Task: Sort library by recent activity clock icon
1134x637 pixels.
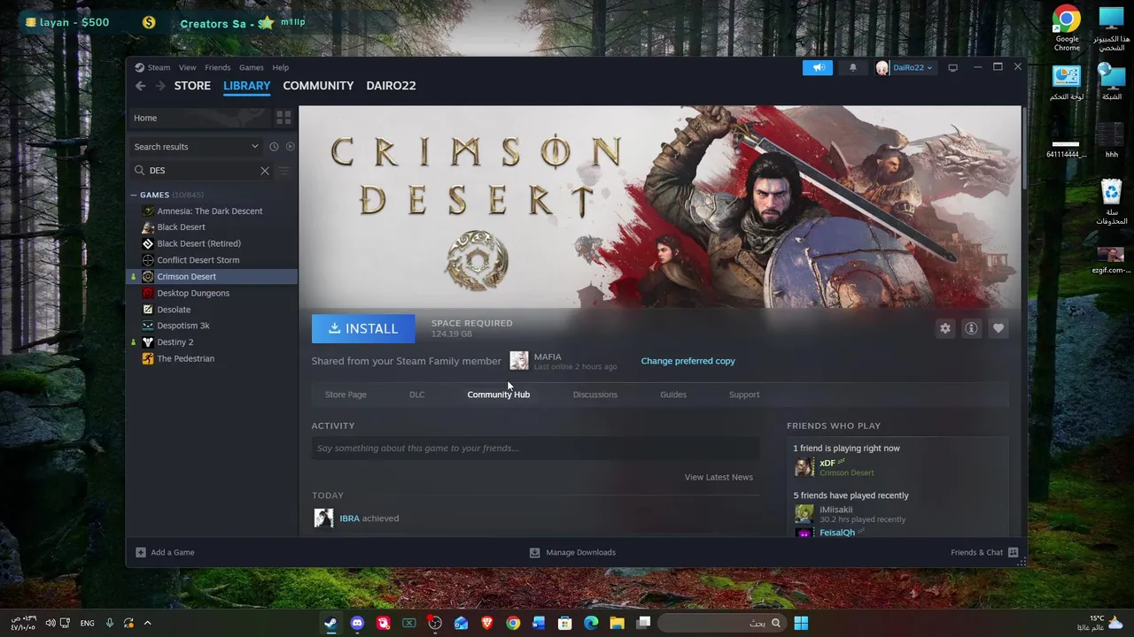Action: point(274,147)
